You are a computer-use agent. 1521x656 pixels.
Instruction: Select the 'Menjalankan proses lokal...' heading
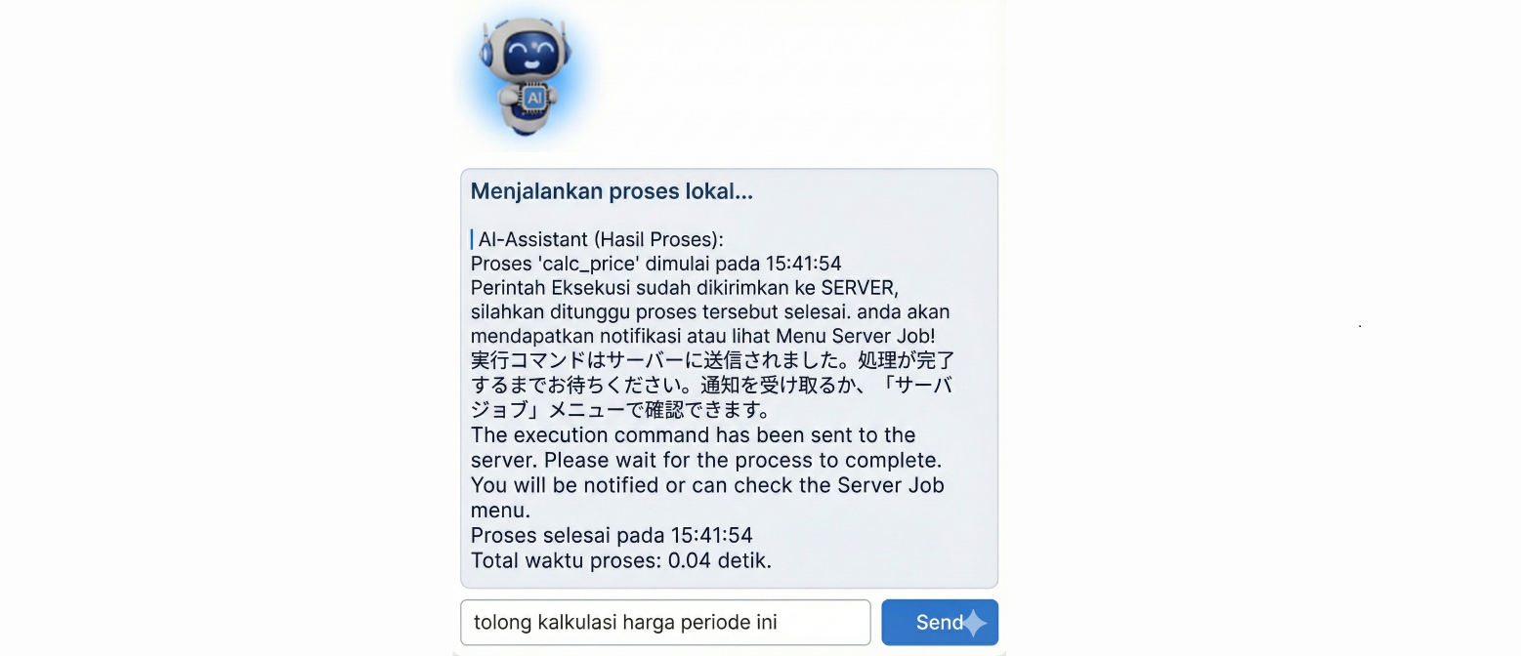(x=612, y=191)
